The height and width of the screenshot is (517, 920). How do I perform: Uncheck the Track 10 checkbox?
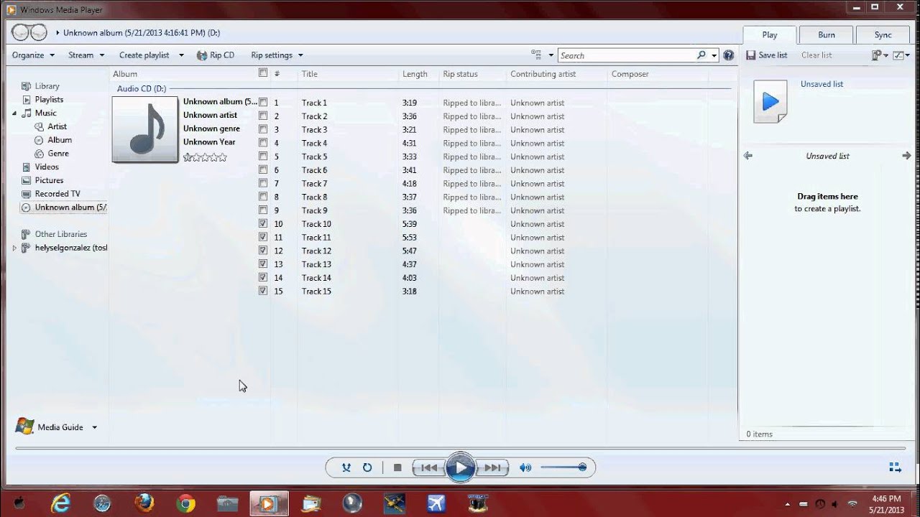point(263,223)
